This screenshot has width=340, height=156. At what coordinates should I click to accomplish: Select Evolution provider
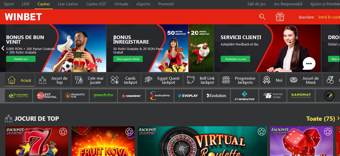[216, 96]
